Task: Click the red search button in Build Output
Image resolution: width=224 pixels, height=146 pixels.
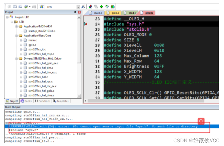Action: tap(201, 121)
